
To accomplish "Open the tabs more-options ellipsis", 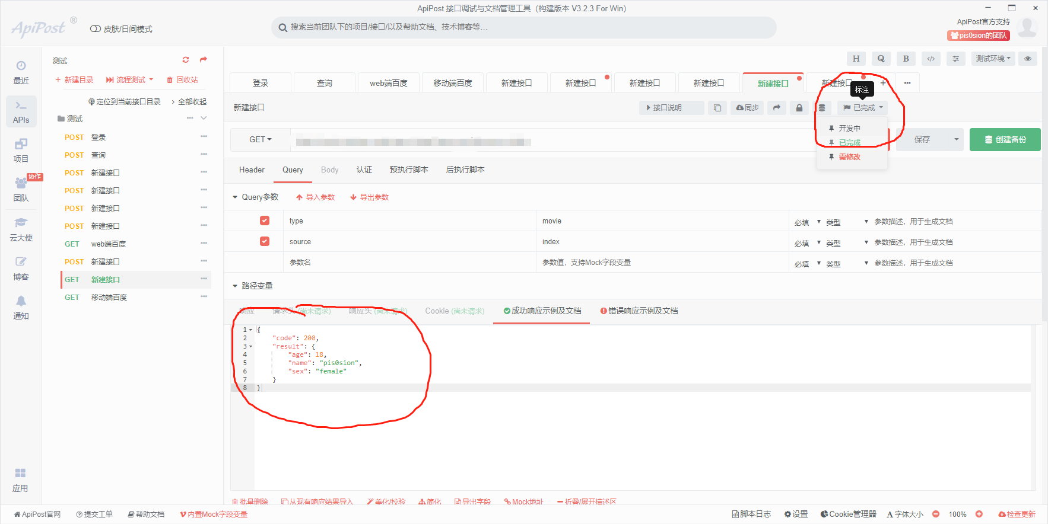I will coord(907,83).
